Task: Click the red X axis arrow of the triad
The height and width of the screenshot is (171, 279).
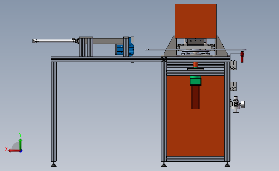Action: point(14,151)
